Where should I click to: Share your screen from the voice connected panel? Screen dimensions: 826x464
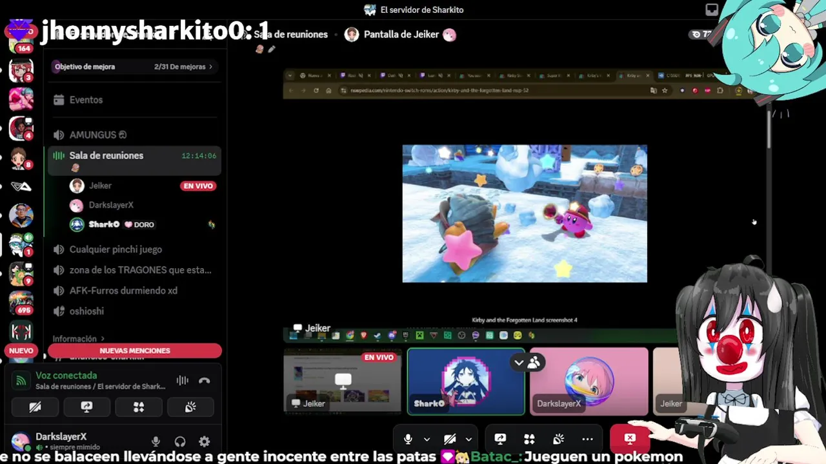coord(86,407)
